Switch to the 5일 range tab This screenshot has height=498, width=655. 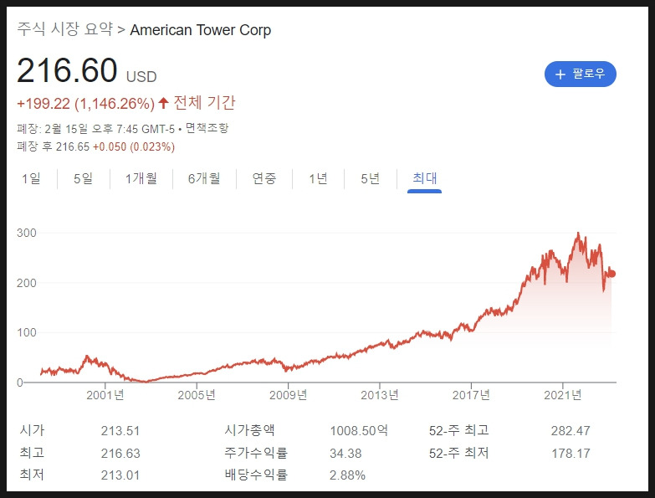83,178
